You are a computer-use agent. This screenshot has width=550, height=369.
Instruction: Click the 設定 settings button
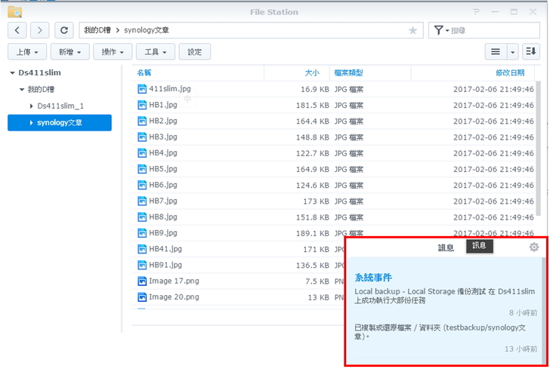pyautogui.click(x=195, y=52)
